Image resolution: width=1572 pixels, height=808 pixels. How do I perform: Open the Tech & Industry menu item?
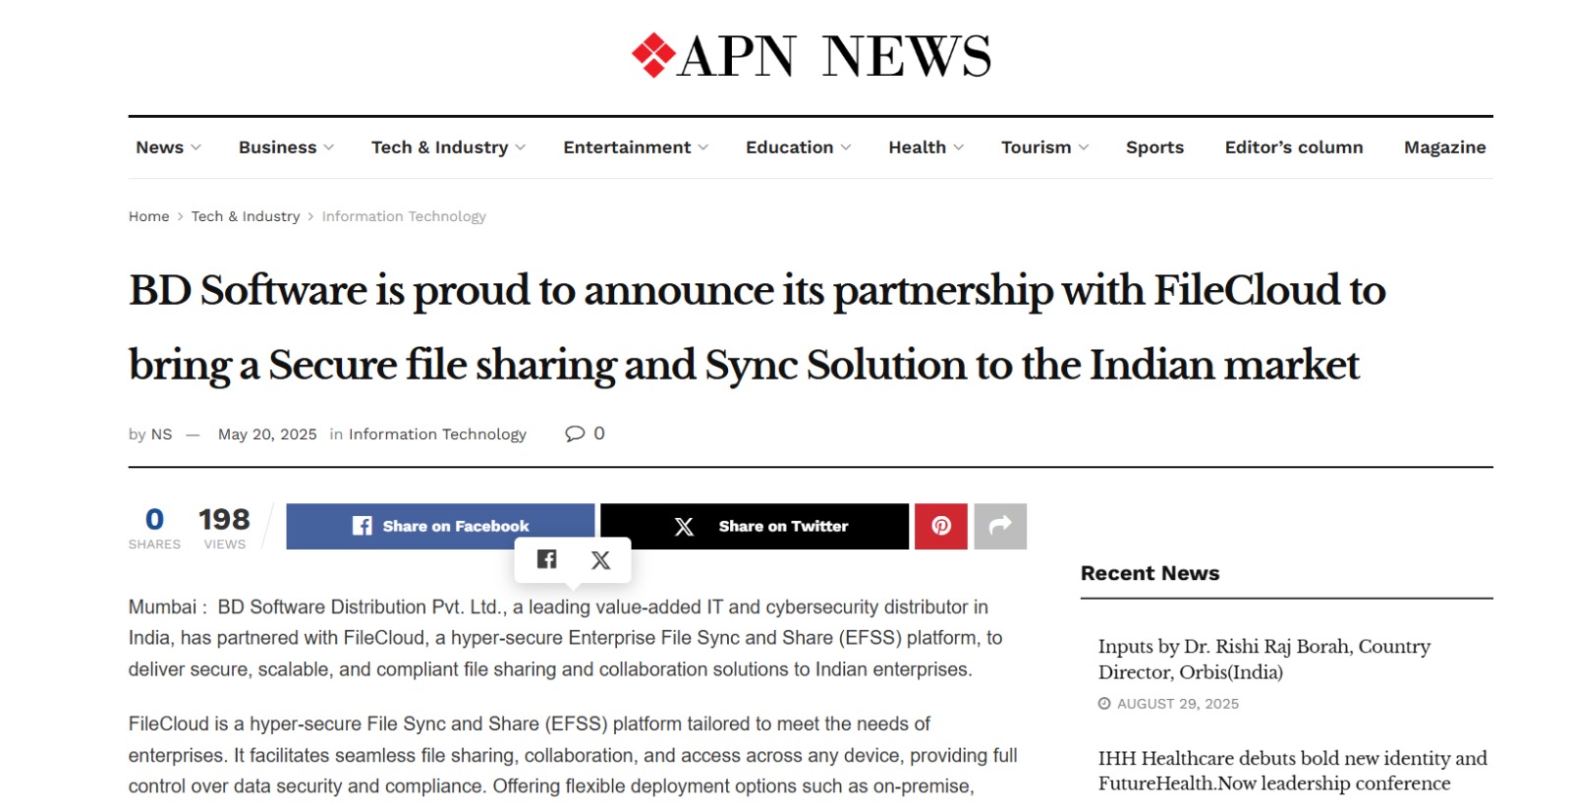(439, 147)
